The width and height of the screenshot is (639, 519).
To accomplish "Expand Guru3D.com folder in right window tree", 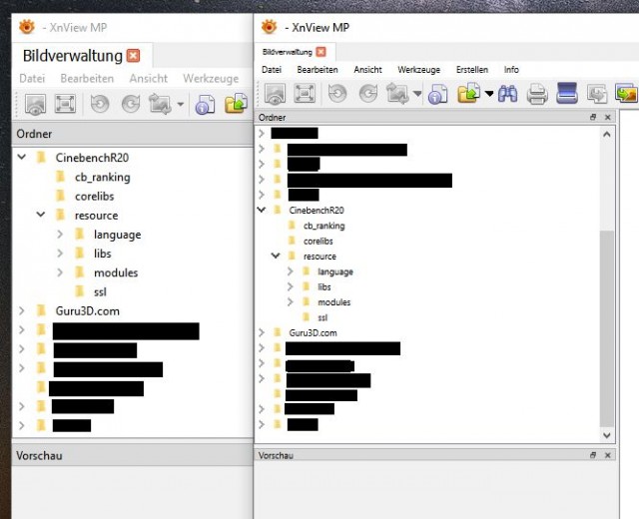I will [x=262, y=332].
